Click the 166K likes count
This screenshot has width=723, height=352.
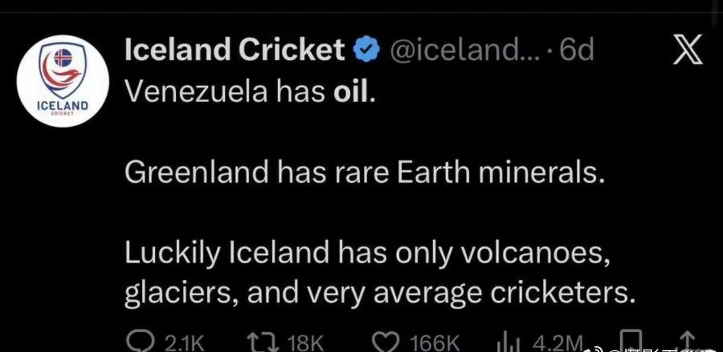click(x=435, y=343)
